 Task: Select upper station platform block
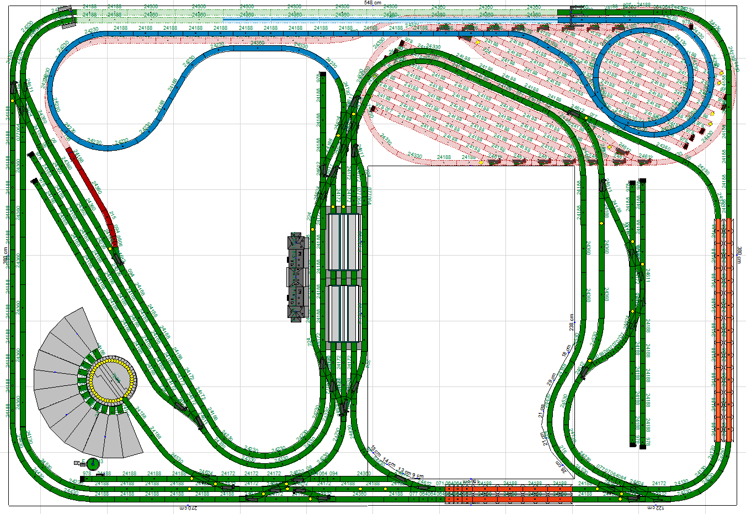344,242
